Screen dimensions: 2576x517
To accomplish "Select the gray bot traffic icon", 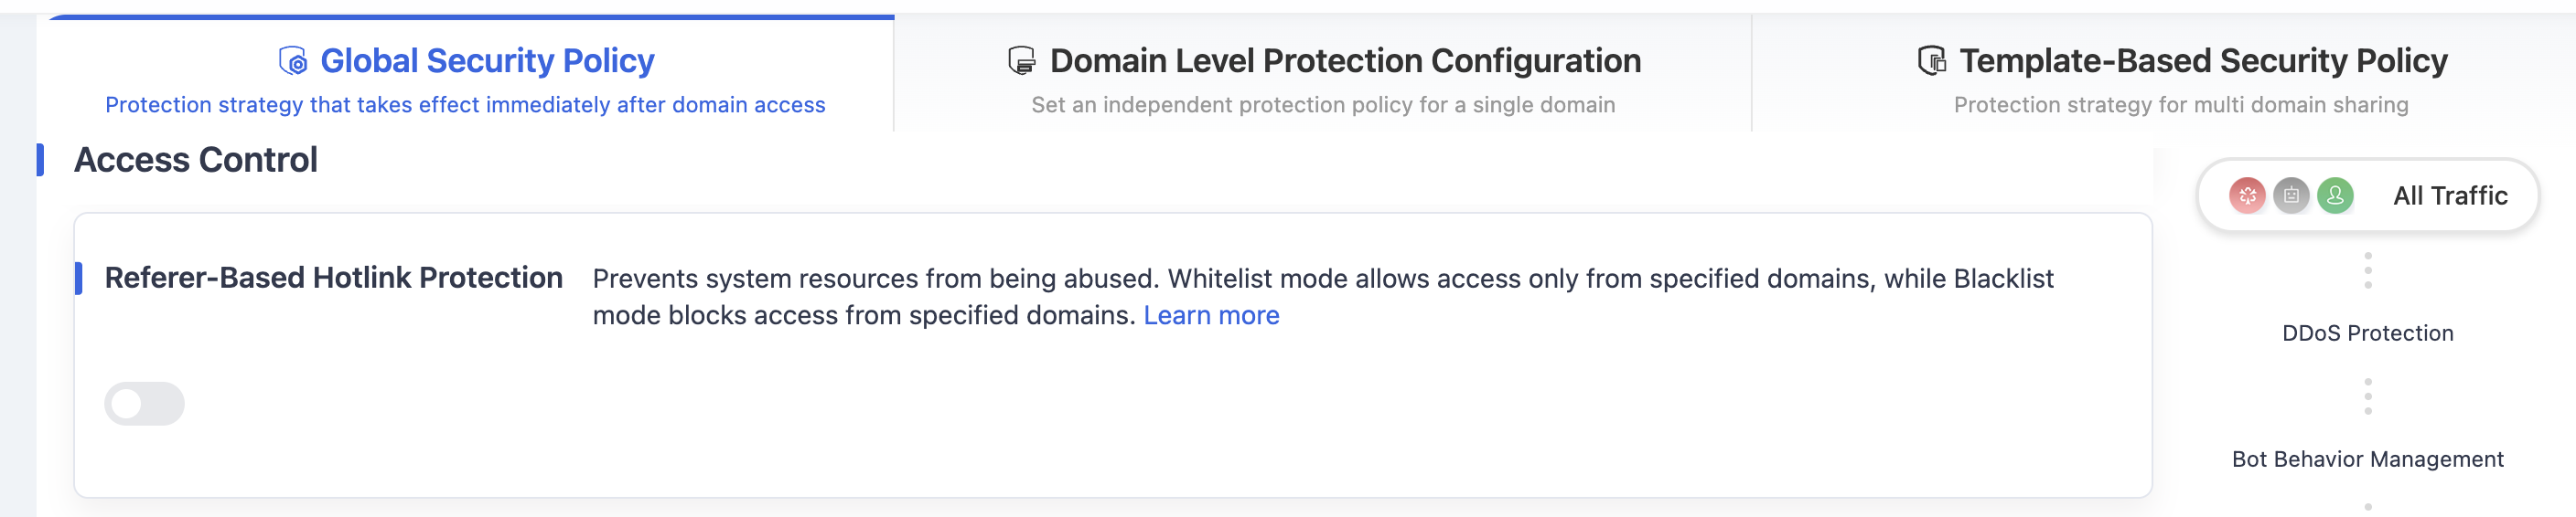I will pyautogui.click(x=2291, y=195).
